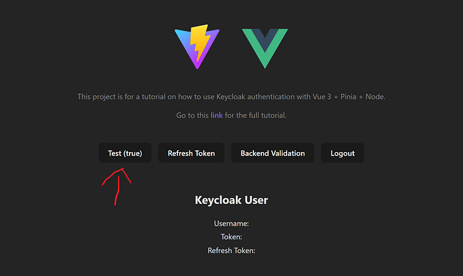Click the Test (true) button
Image resolution: width=463 pixels, height=276 pixels.
(125, 153)
